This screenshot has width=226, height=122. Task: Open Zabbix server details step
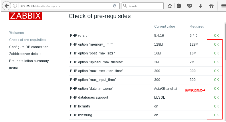pyautogui.click(x=25, y=54)
